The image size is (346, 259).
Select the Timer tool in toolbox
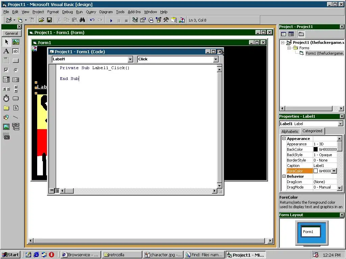(6, 98)
